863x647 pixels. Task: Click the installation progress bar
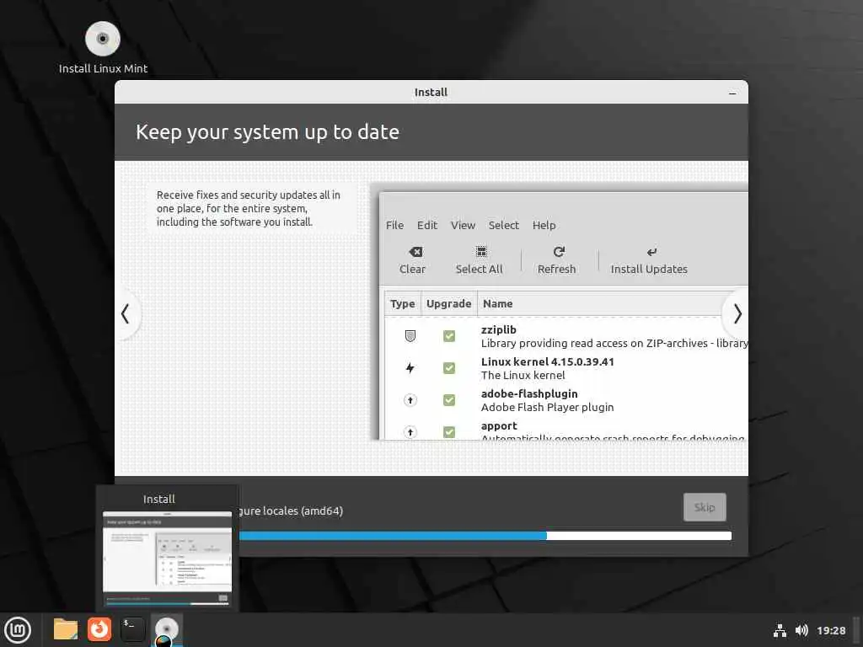pyautogui.click(x=485, y=536)
